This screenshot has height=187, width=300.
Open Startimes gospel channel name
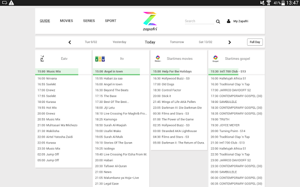click(x=237, y=58)
